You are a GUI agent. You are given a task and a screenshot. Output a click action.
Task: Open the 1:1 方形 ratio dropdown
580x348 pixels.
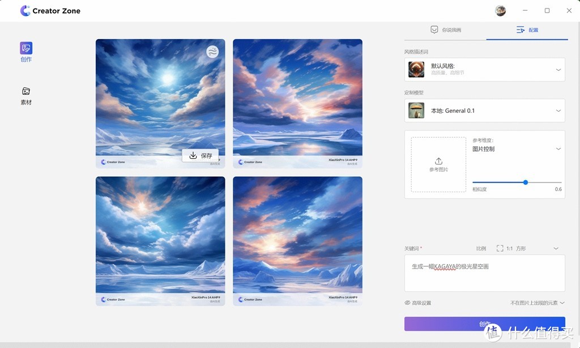[x=556, y=248]
